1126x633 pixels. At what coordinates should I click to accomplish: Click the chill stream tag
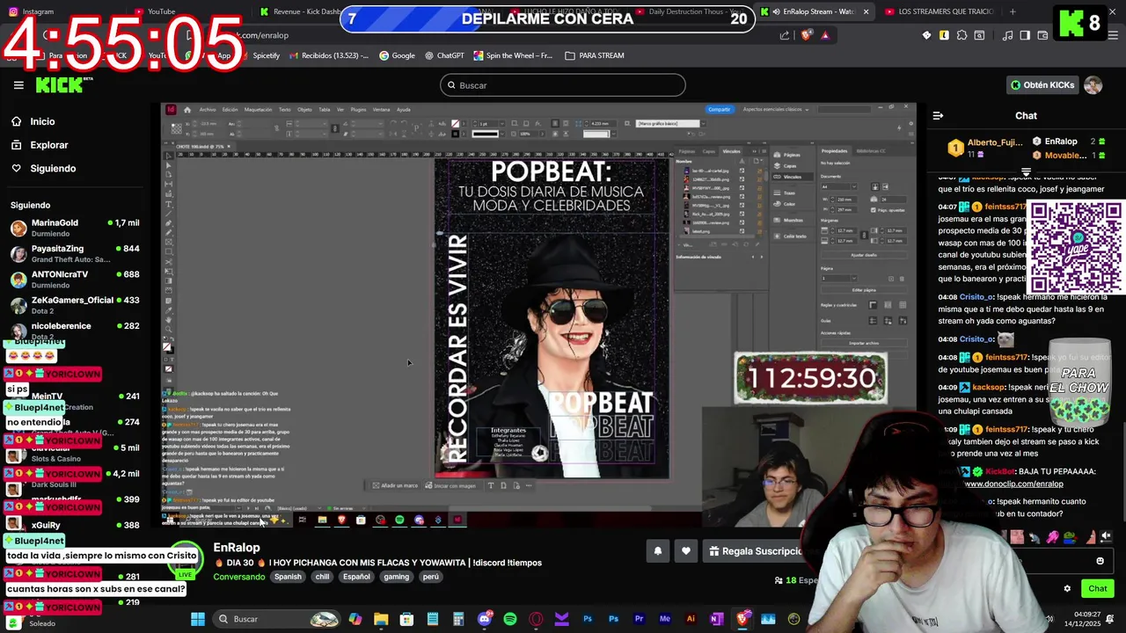tap(322, 577)
